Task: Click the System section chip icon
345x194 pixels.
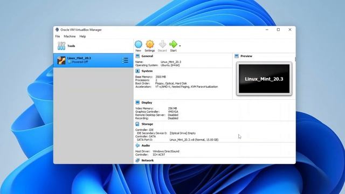Action: [x=137, y=71]
